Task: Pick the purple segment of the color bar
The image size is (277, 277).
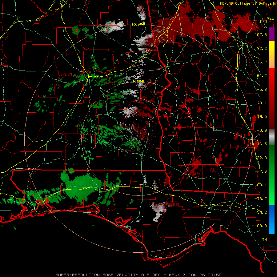Action: 272,34
